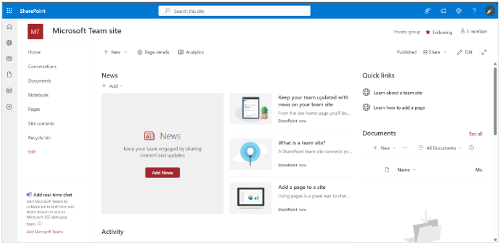Open the Documents ellipsis more menu
The image size is (501, 245).
tap(405, 148)
